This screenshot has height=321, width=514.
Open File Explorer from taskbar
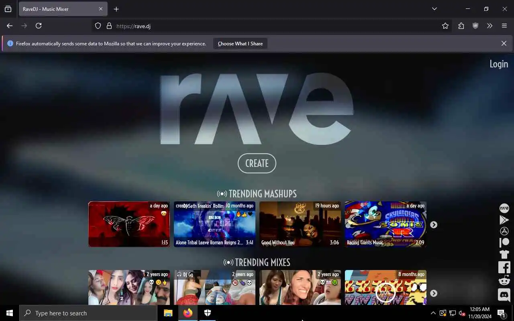click(x=168, y=313)
